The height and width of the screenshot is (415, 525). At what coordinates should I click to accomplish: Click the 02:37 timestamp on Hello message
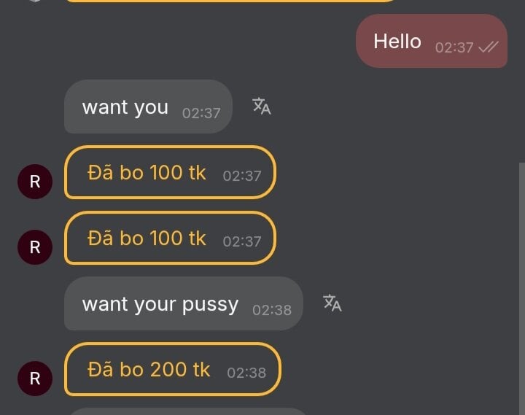454,47
